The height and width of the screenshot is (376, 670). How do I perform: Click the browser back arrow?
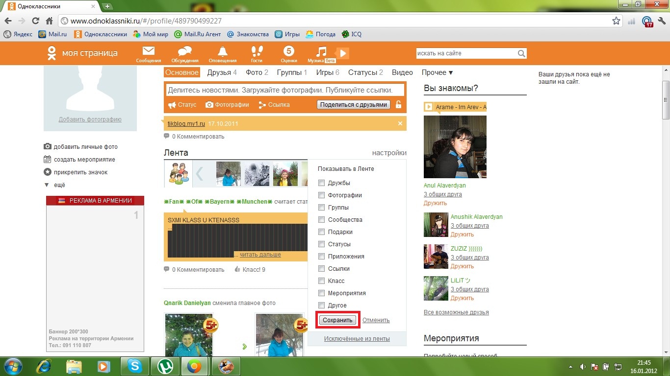(9, 21)
